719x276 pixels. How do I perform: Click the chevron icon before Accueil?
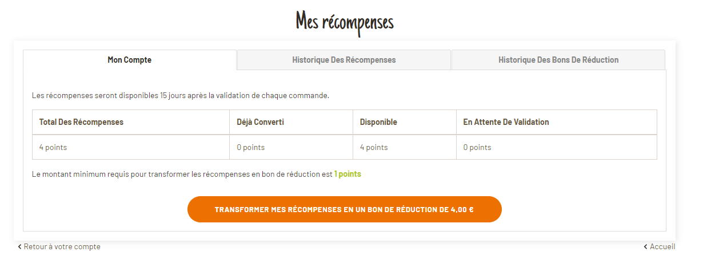tap(645, 247)
